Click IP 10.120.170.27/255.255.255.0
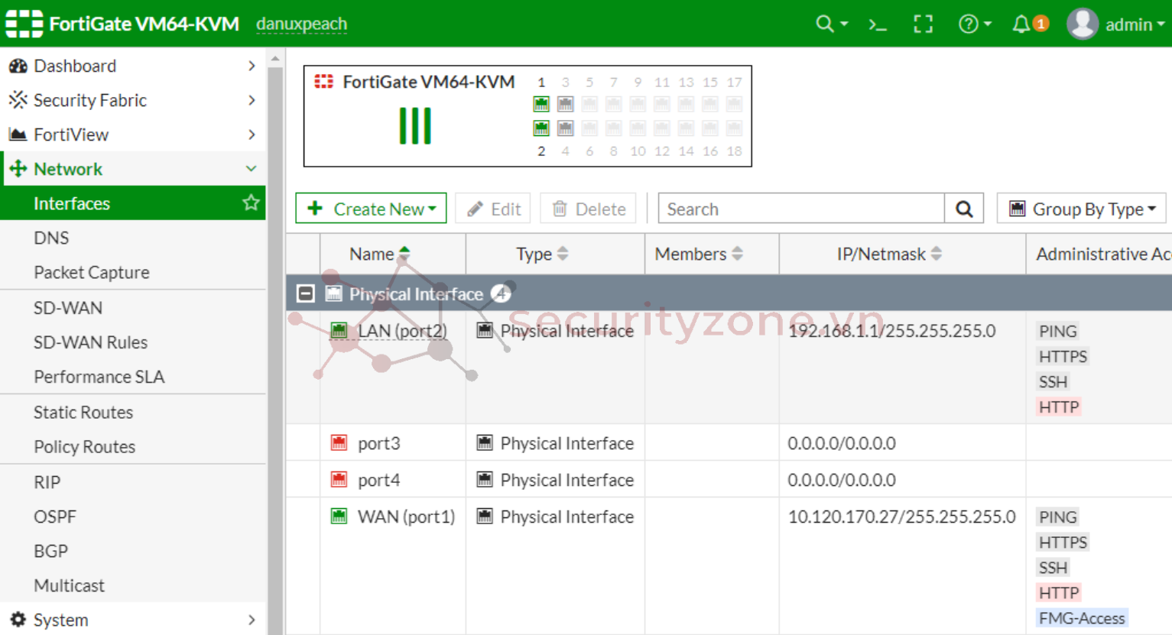The image size is (1172, 635). [902, 517]
